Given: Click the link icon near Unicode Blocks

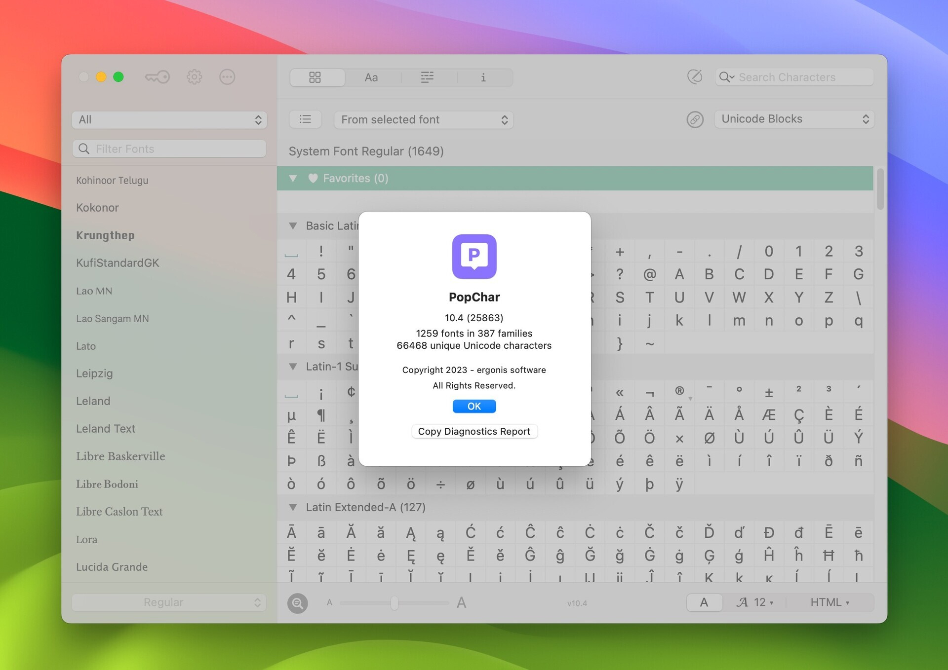Looking at the screenshot, I should (695, 119).
